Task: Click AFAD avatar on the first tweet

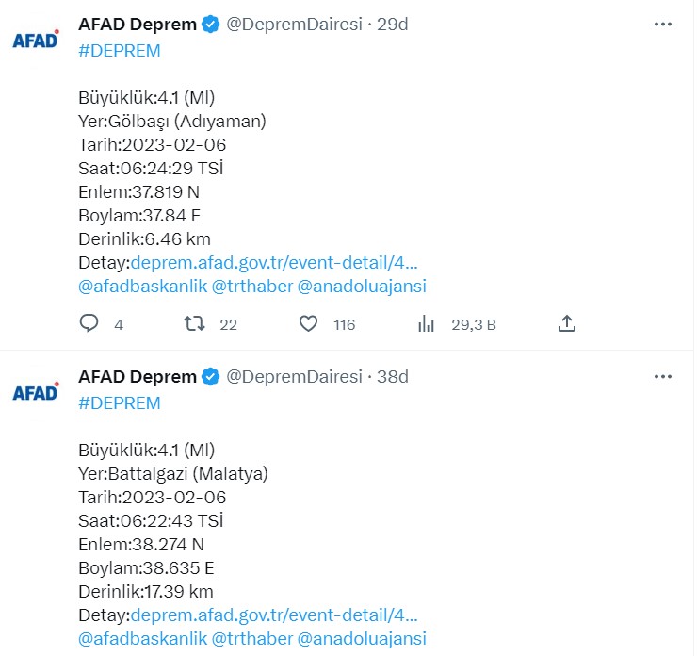Action: [x=36, y=40]
